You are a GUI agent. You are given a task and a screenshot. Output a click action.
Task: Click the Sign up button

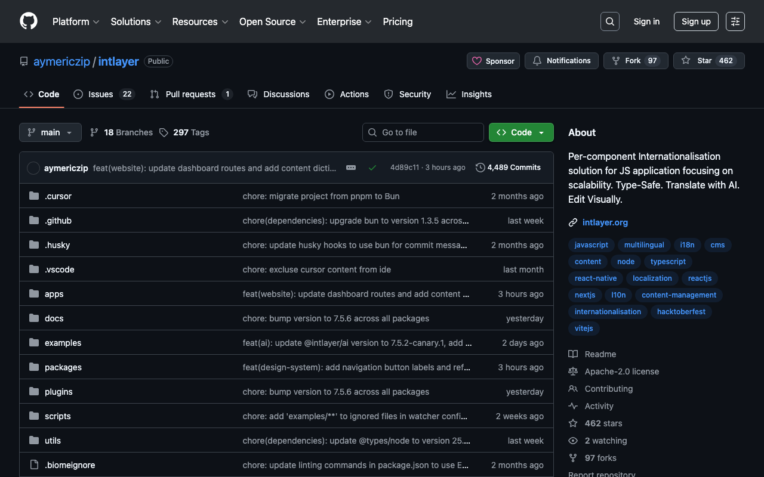(x=696, y=21)
